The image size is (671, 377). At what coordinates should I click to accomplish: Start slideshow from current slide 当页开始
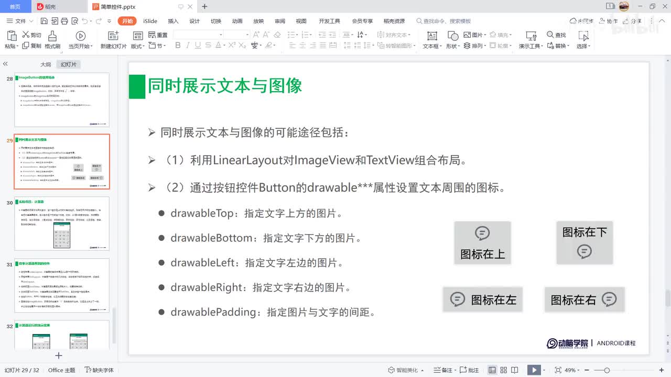tap(80, 40)
